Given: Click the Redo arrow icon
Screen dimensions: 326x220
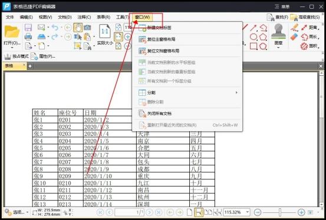Looking at the screenshot, I should (x=55, y=36).
